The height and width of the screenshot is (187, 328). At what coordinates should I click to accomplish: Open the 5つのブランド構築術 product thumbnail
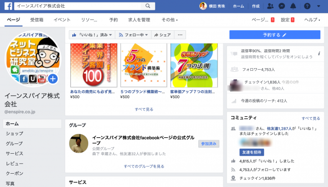143,65
